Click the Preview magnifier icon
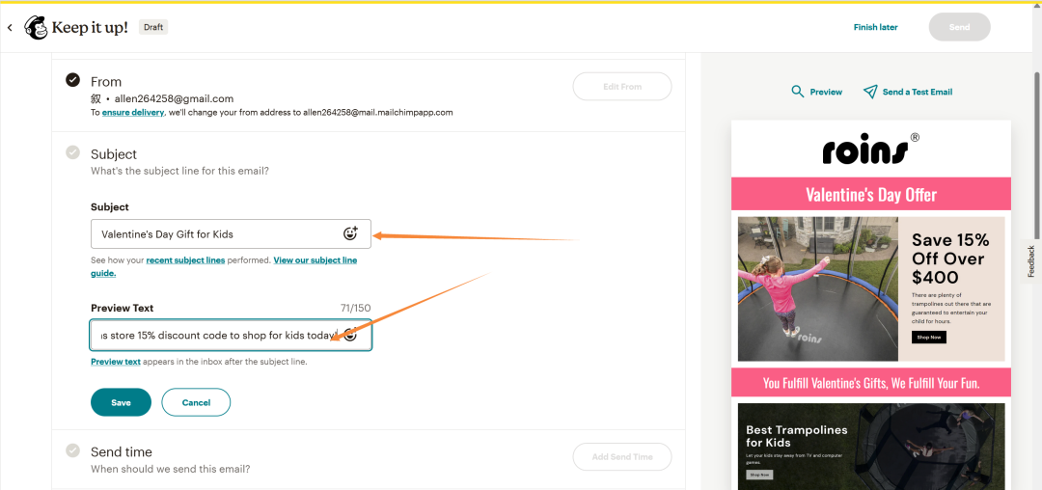The height and width of the screenshot is (490, 1042). 797,92
